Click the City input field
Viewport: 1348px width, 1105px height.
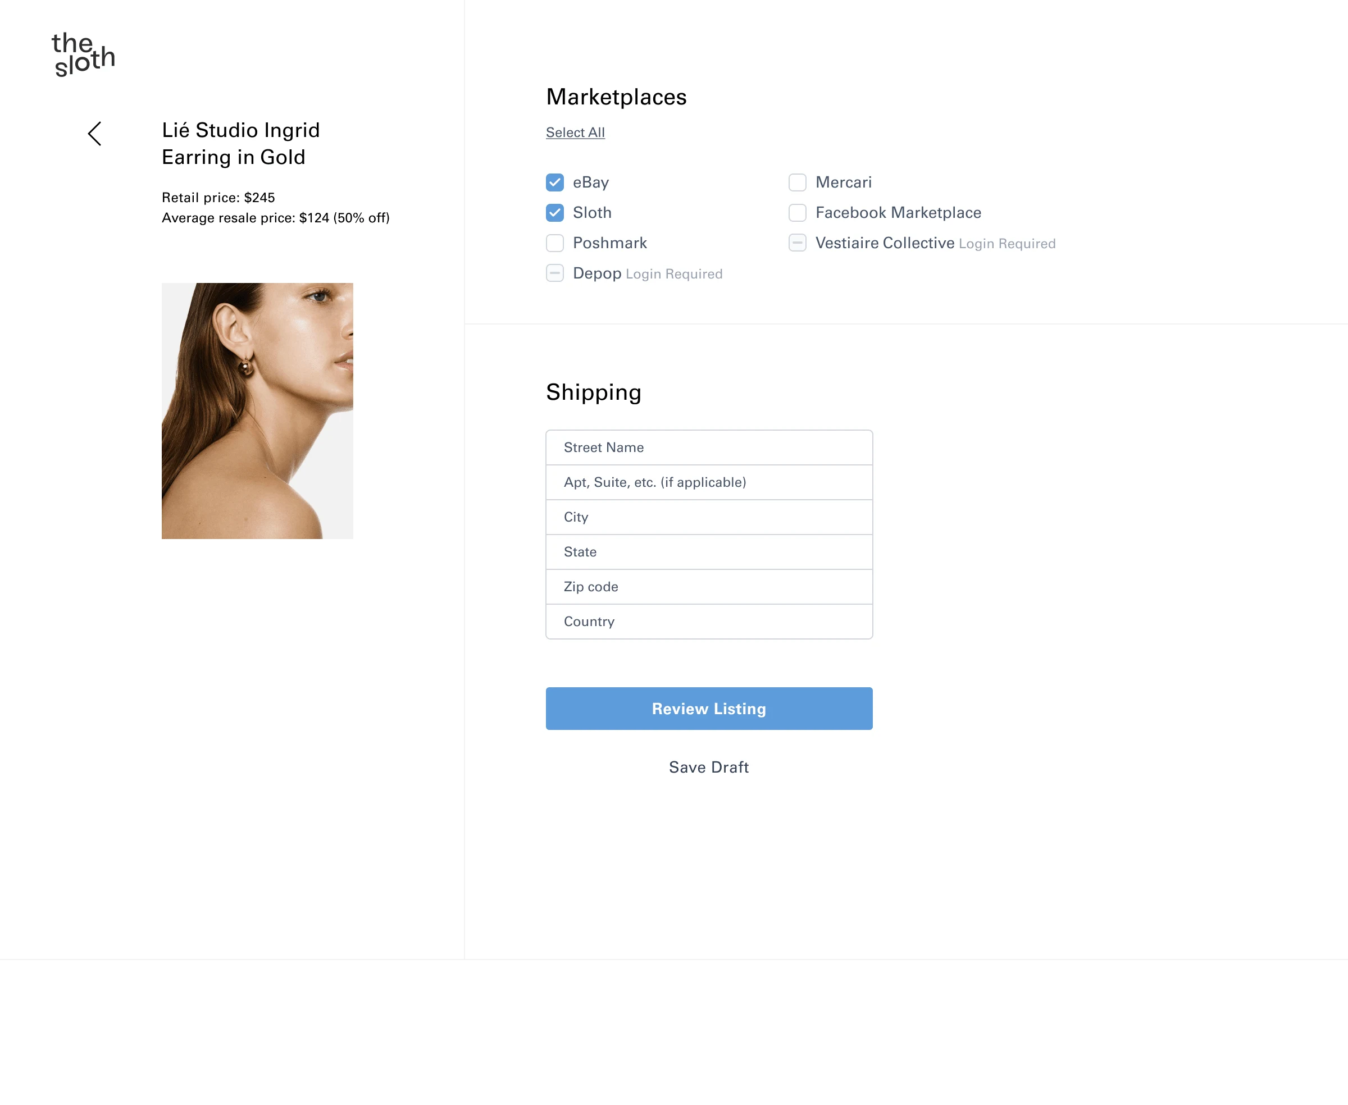(x=709, y=516)
